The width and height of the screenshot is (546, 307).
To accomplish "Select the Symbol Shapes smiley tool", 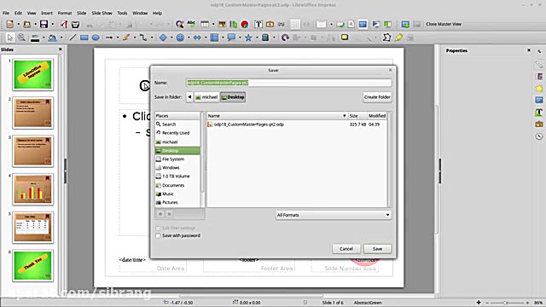I will tap(180, 38).
